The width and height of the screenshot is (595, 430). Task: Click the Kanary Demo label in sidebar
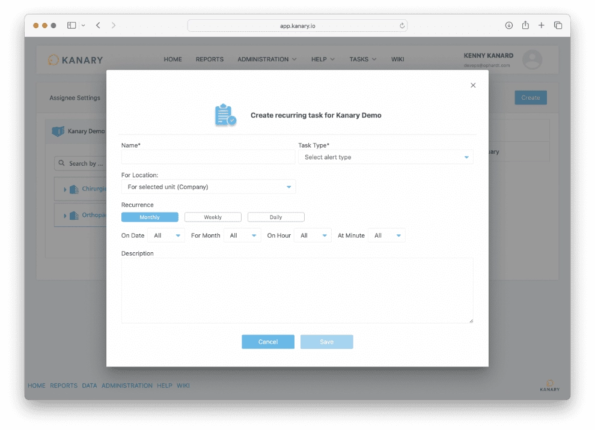tap(86, 131)
